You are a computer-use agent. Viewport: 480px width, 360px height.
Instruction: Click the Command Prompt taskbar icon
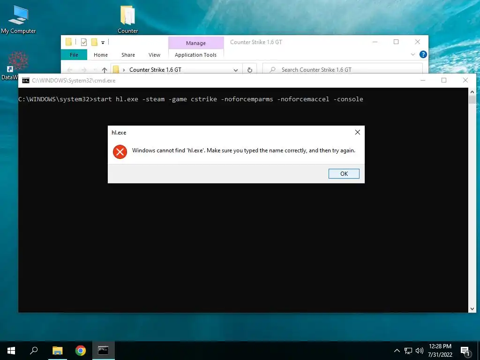click(103, 351)
